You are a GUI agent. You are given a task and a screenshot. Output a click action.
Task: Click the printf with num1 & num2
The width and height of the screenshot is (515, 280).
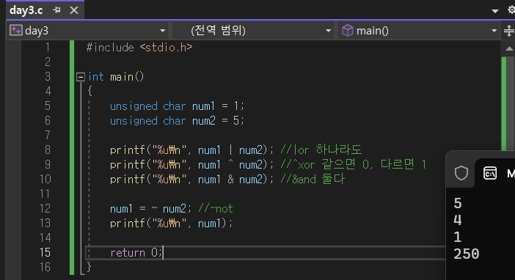click(x=191, y=180)
